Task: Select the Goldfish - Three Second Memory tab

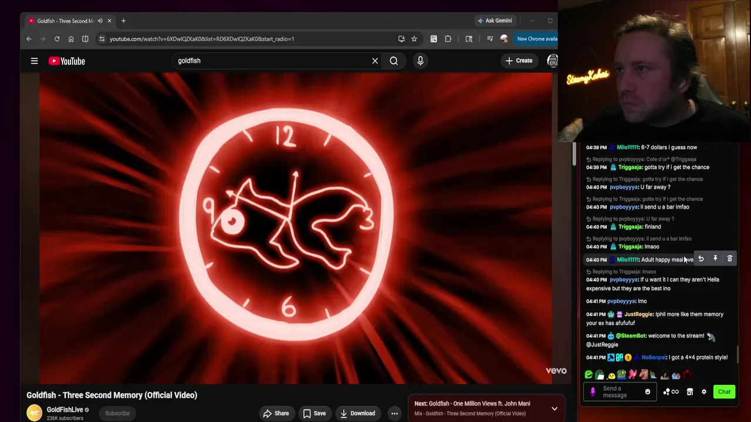Action: (65, 21)
